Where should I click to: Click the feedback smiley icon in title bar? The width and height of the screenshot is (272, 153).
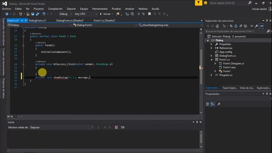[x=206, y=3]
